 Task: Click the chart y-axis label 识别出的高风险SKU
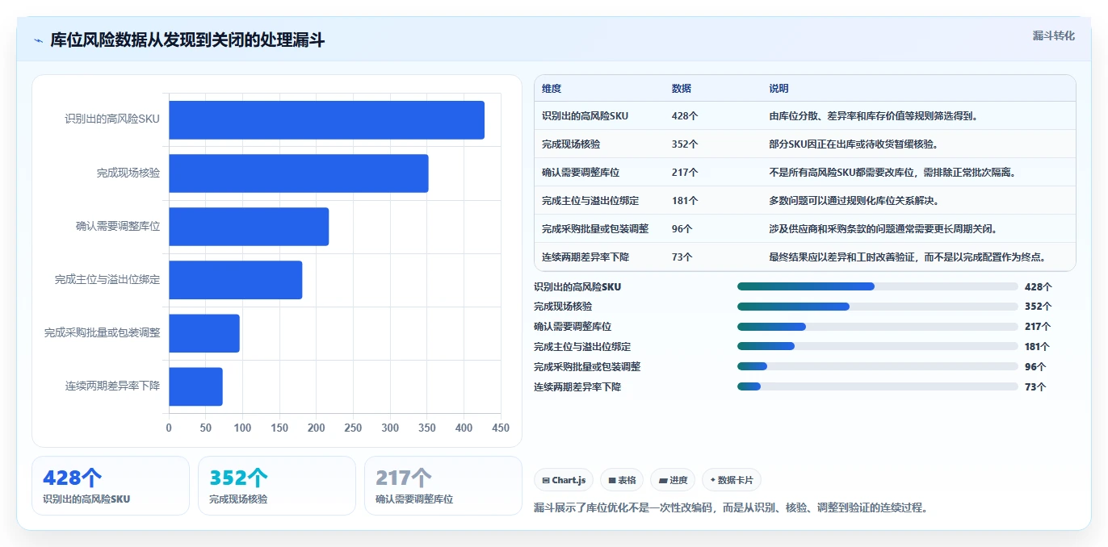tap(112, 119)
